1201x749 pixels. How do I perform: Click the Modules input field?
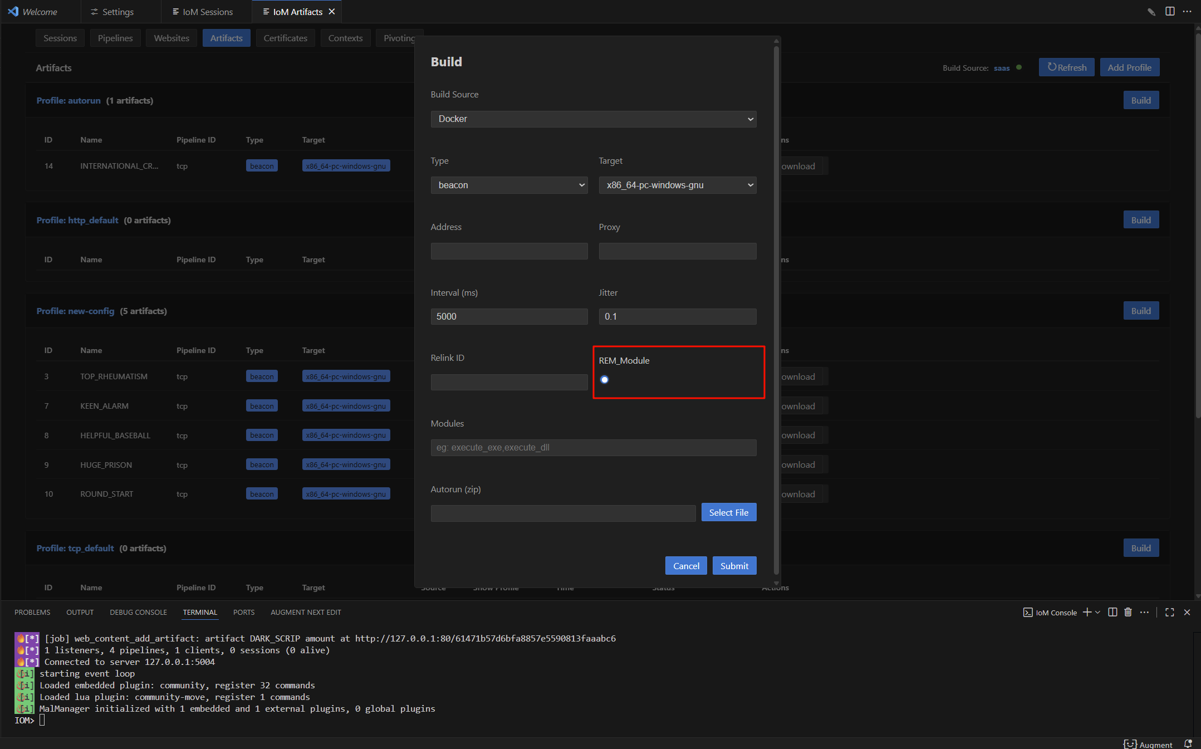593,448
